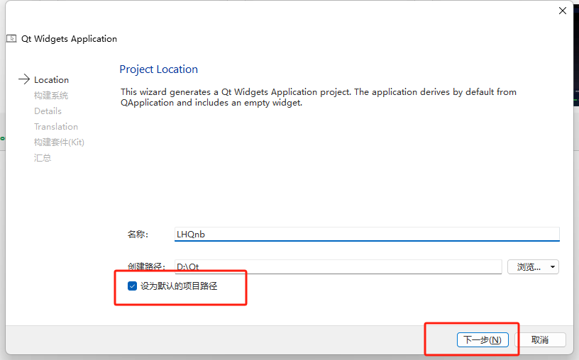Click the 创建路径 field showing D:\Qt
Image resolution: width=579 pixels, height=360 pixels.
click(338, 267)
